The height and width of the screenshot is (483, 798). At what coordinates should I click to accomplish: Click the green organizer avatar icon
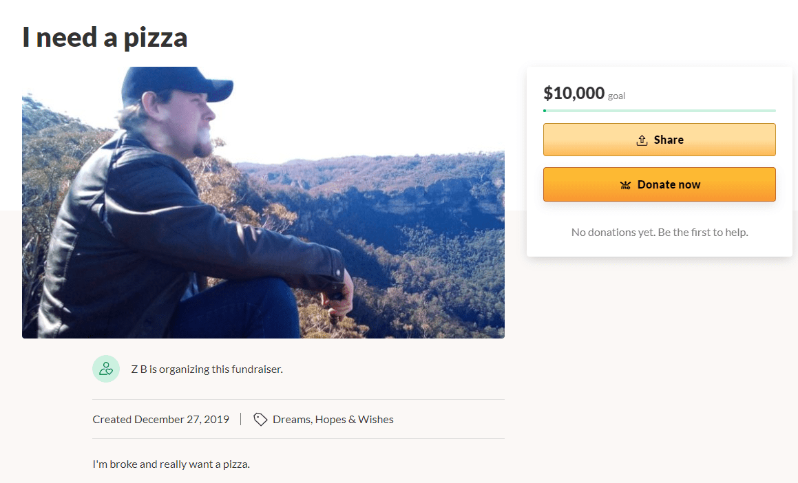pos(105,369)
